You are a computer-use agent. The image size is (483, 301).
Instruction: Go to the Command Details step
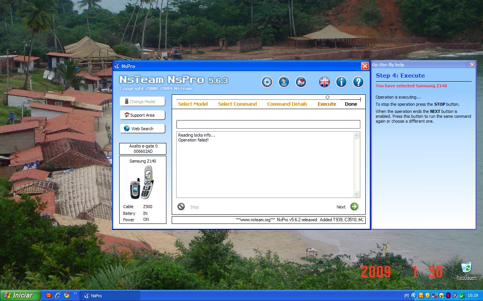287,104
